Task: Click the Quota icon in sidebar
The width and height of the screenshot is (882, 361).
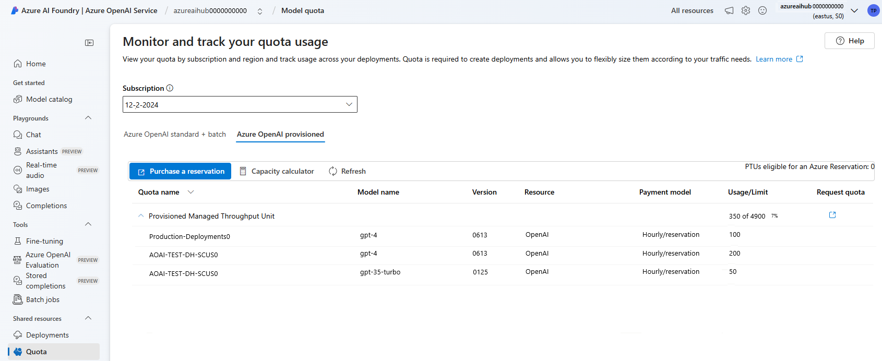Action: click(x=18, y=352)
